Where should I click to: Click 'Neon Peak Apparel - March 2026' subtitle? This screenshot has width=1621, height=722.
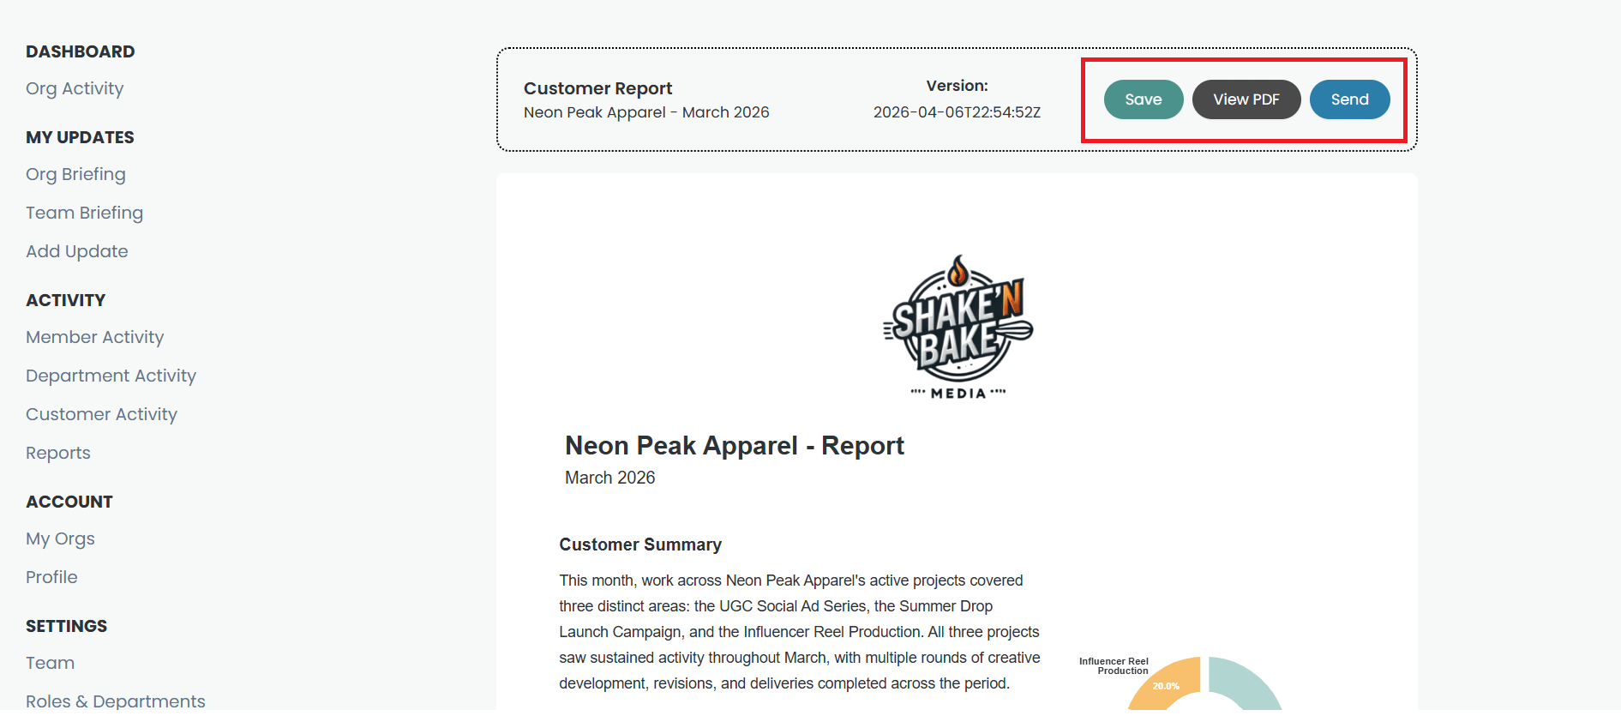pos(646,112)
